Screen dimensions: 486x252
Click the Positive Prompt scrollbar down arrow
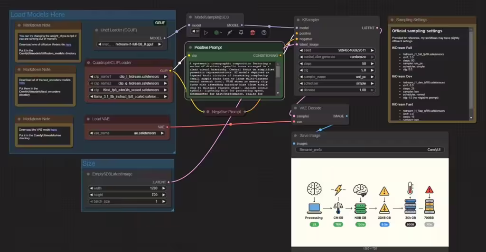tap(278, 93)
